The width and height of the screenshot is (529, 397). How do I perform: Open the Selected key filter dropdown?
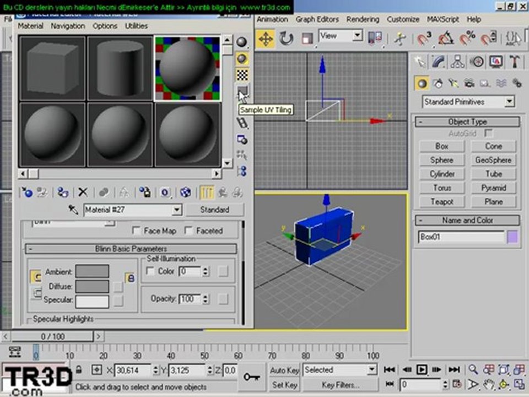click(x=372, y=369)
